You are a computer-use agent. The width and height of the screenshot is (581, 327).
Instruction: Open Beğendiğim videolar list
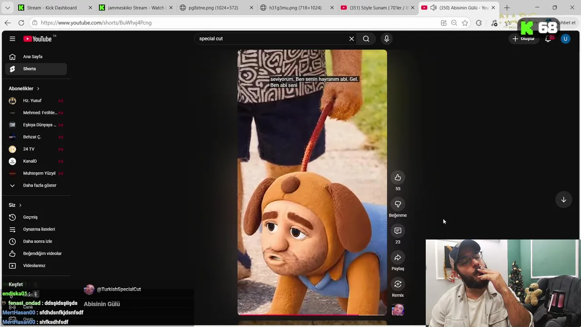click(36, 253)
